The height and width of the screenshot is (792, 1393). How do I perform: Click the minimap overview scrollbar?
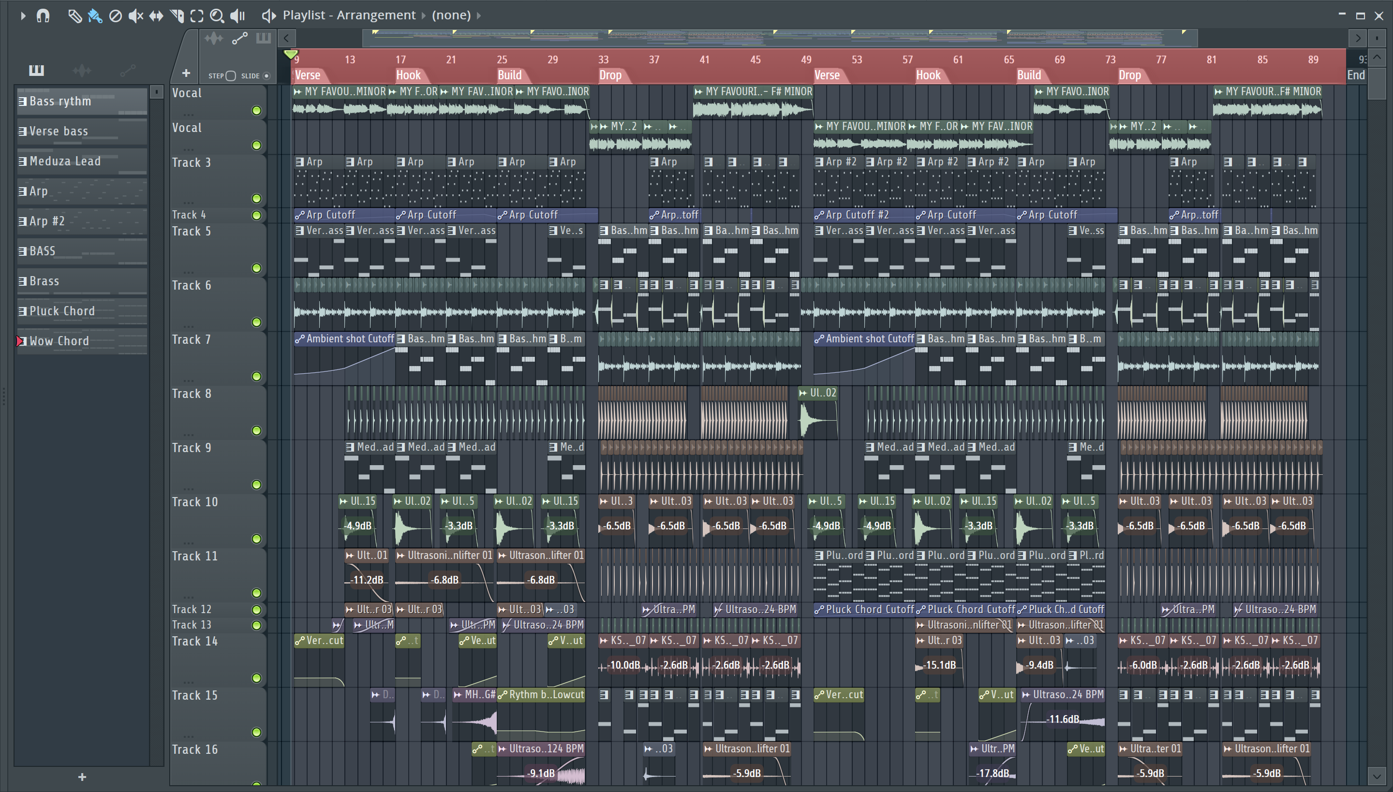pos(780,38)
